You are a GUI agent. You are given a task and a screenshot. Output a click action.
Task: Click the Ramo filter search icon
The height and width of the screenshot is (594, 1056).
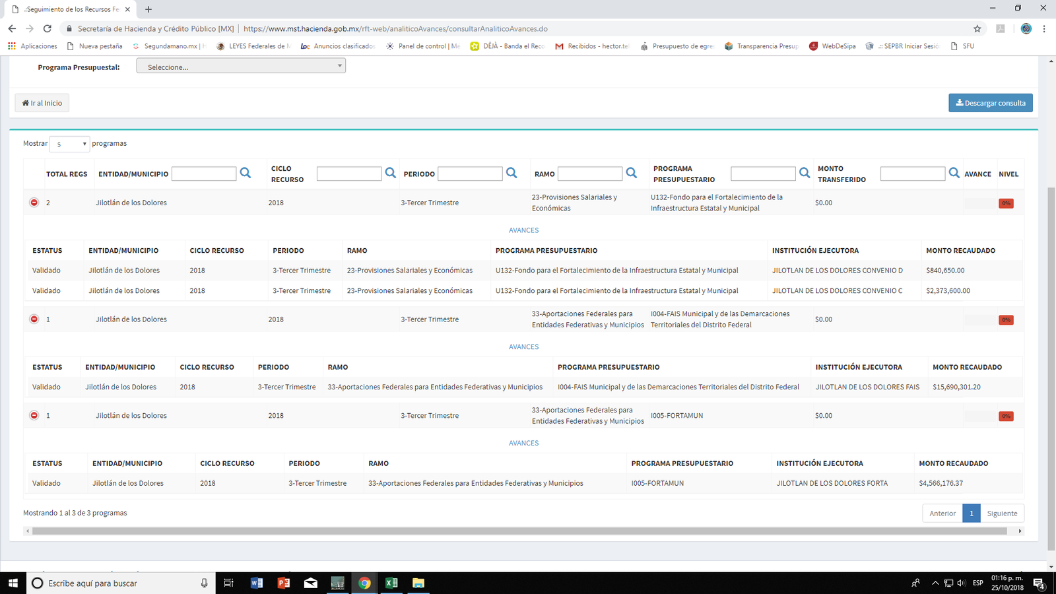click(x=632, y=173)
